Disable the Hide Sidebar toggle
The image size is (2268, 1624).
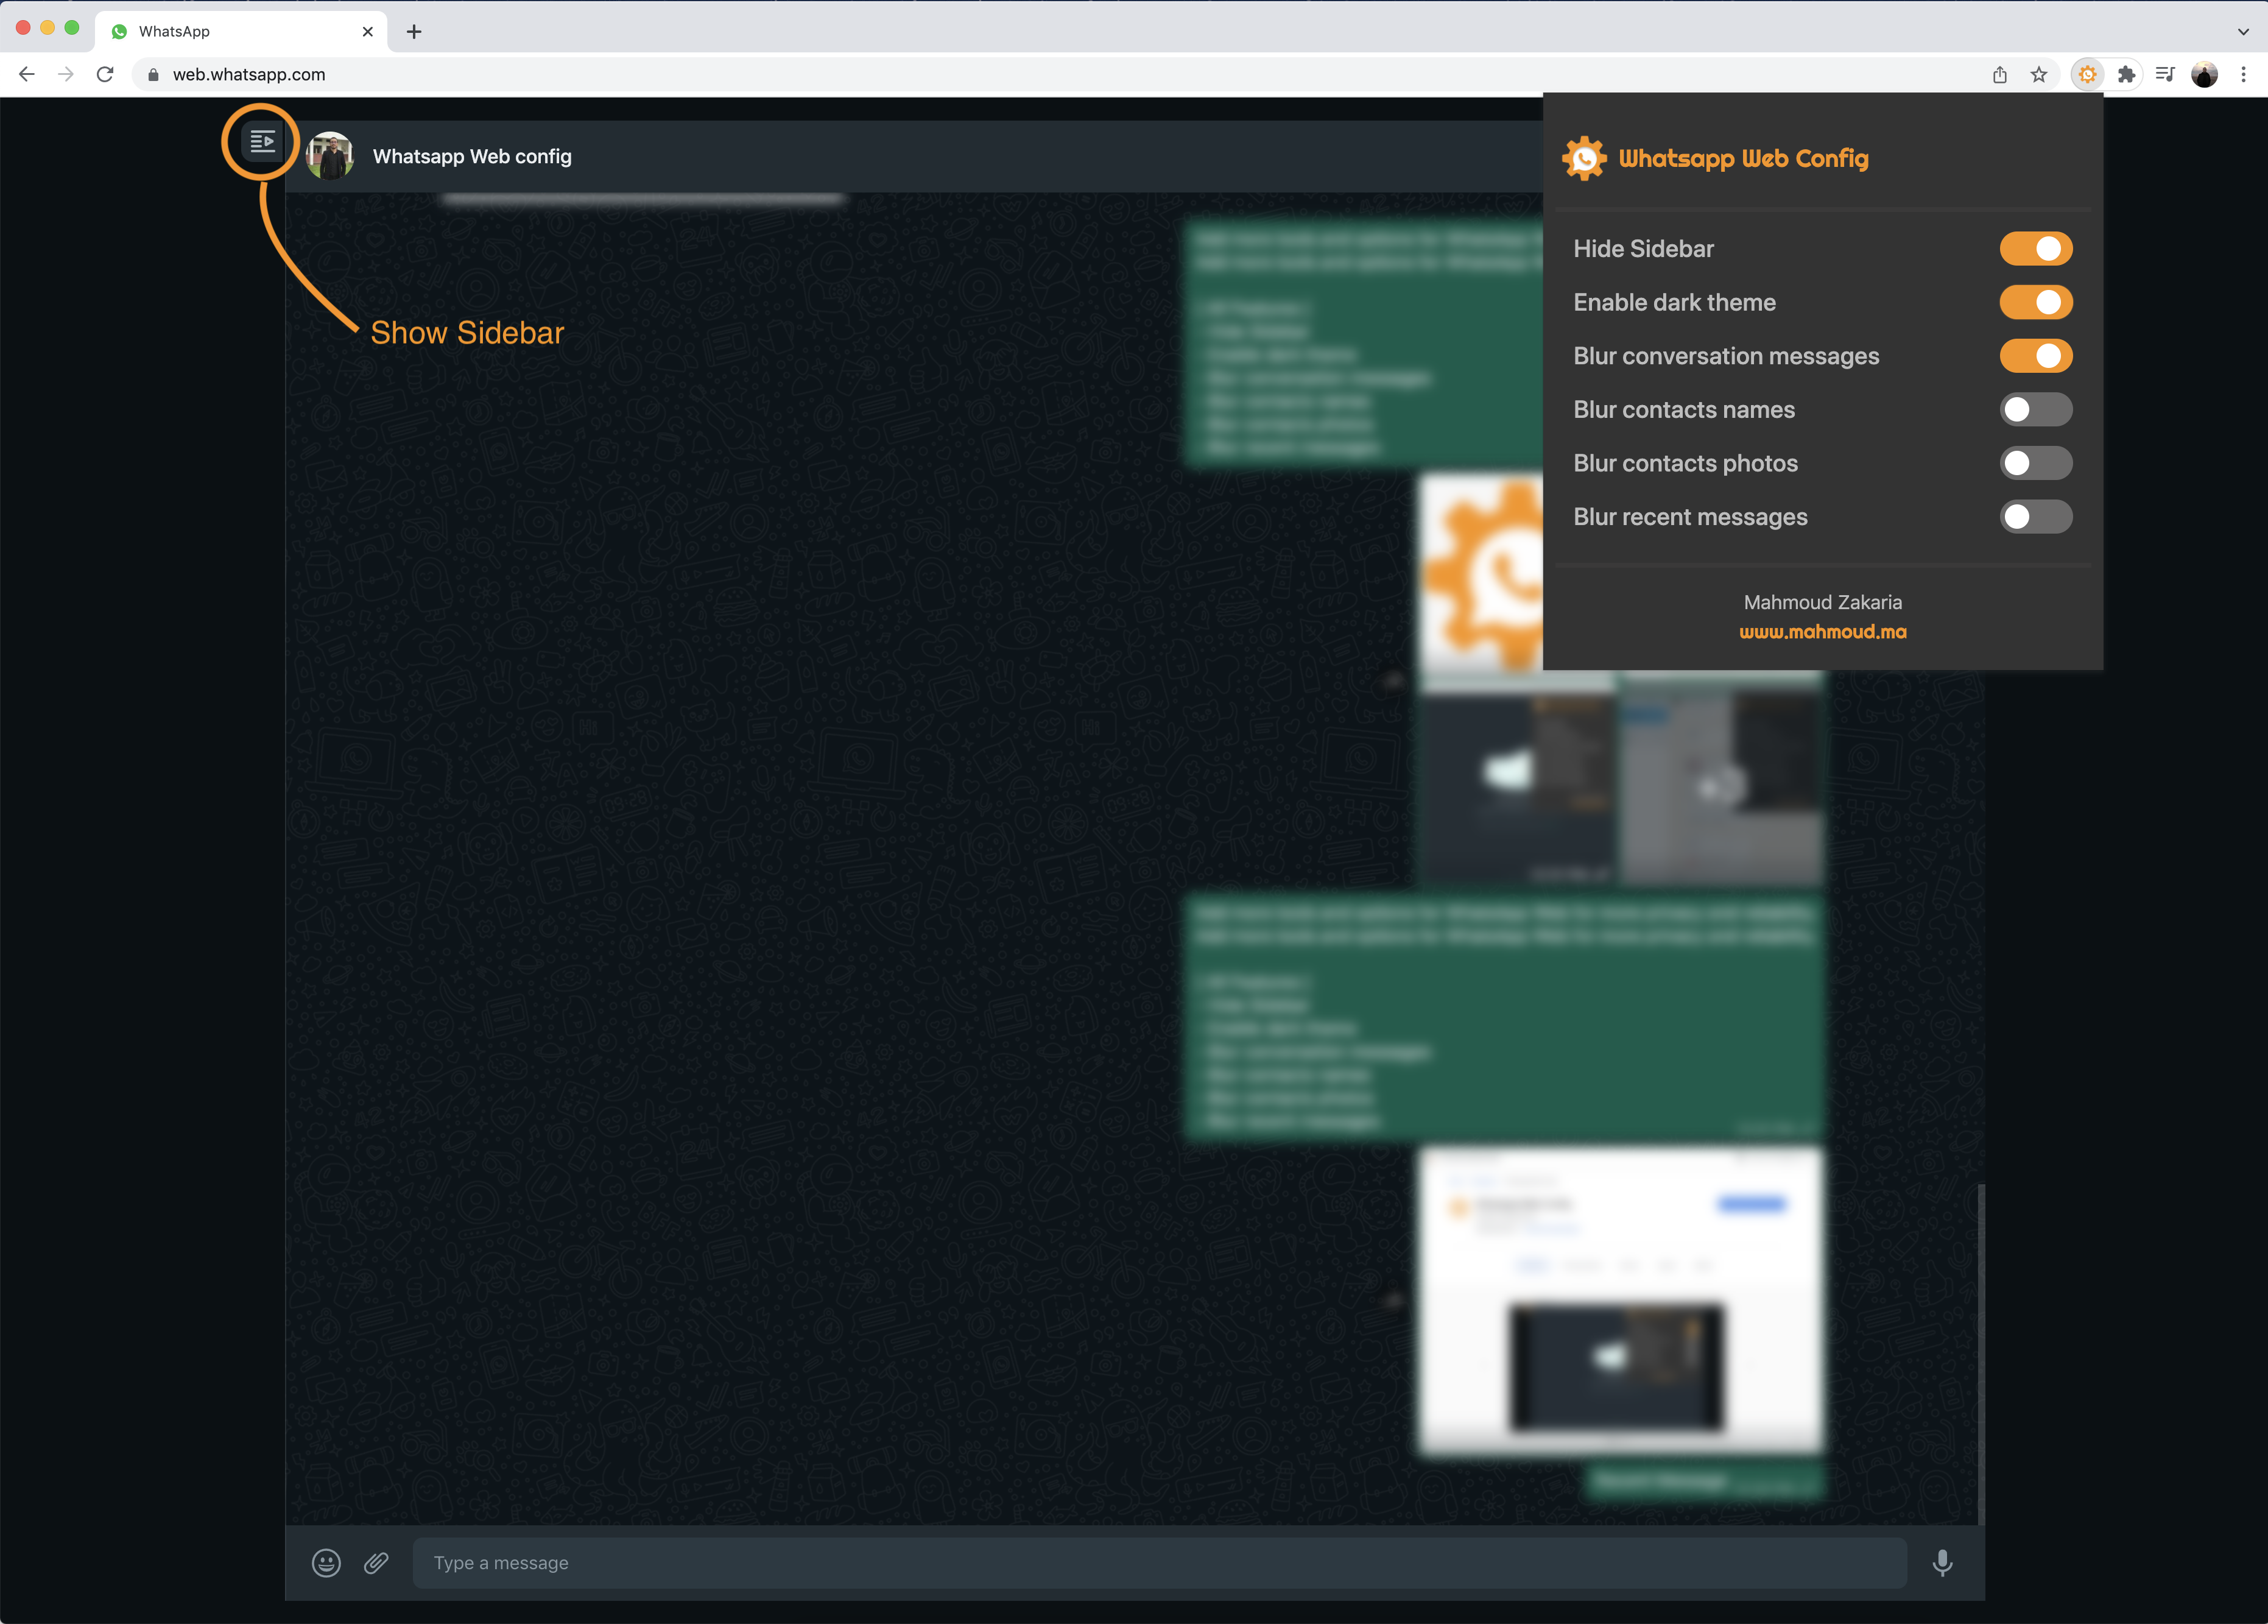pos(2035,249)
